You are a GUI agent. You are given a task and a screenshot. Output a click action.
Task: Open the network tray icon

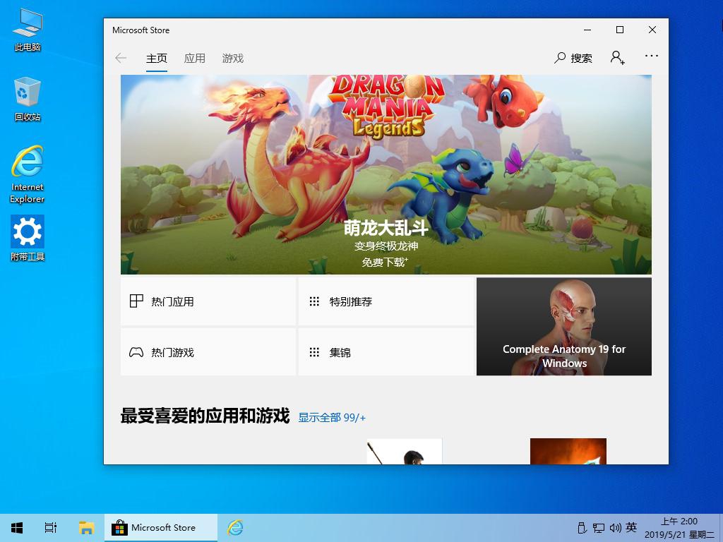point(599,528)
